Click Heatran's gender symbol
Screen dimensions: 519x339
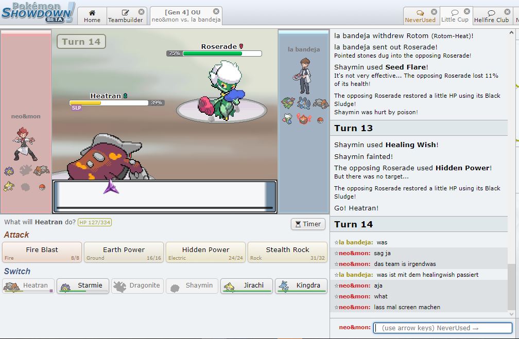click(126, 96)
